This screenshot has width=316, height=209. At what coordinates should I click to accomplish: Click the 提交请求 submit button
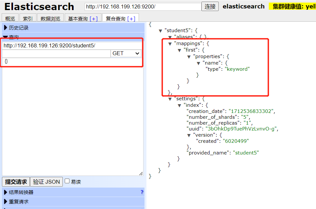coord(16,182)
